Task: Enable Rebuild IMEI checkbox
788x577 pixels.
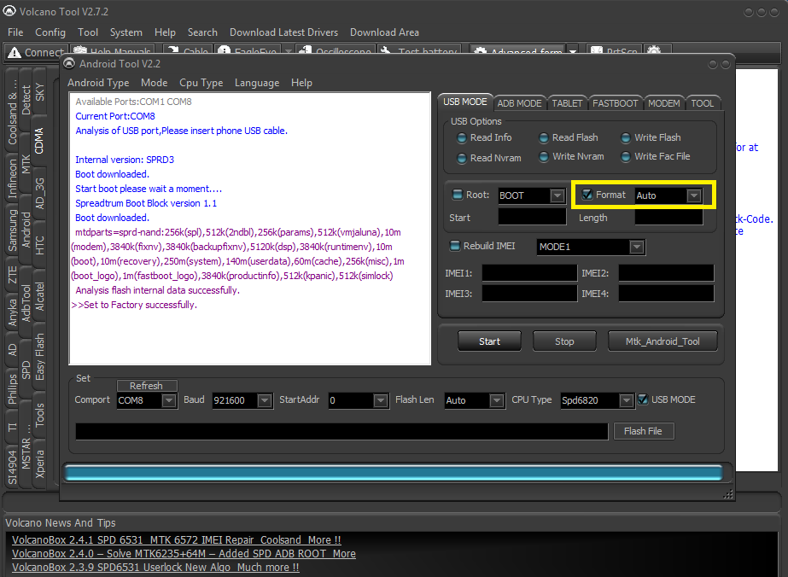Action: (x=455, y=246)
